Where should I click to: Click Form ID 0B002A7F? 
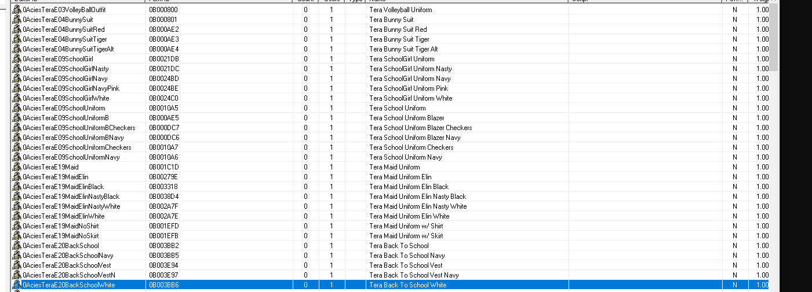(x=163, y=206)
